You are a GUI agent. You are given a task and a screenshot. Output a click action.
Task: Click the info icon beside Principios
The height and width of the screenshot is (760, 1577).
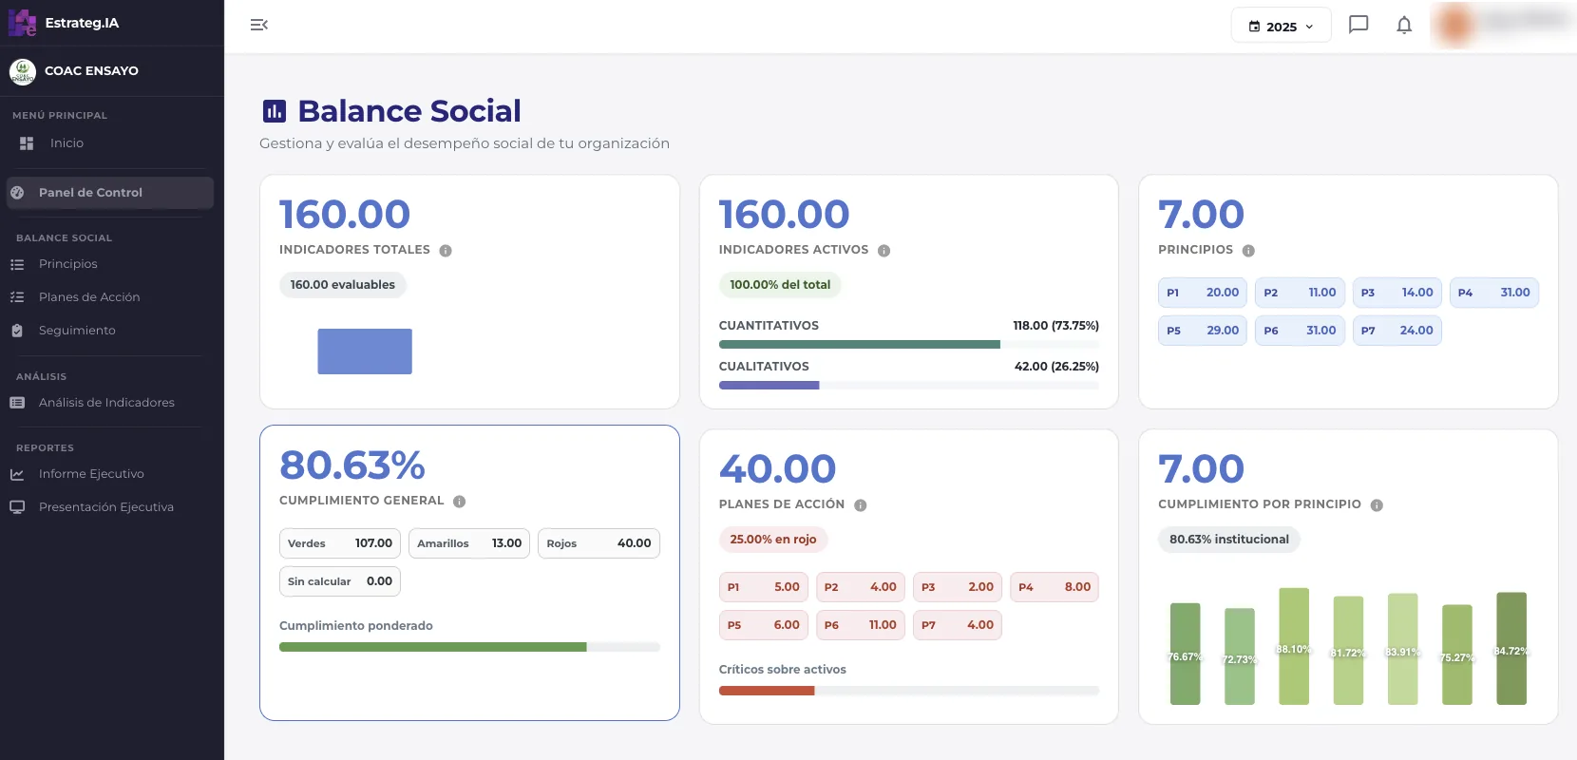click(x=1248, y=251)
